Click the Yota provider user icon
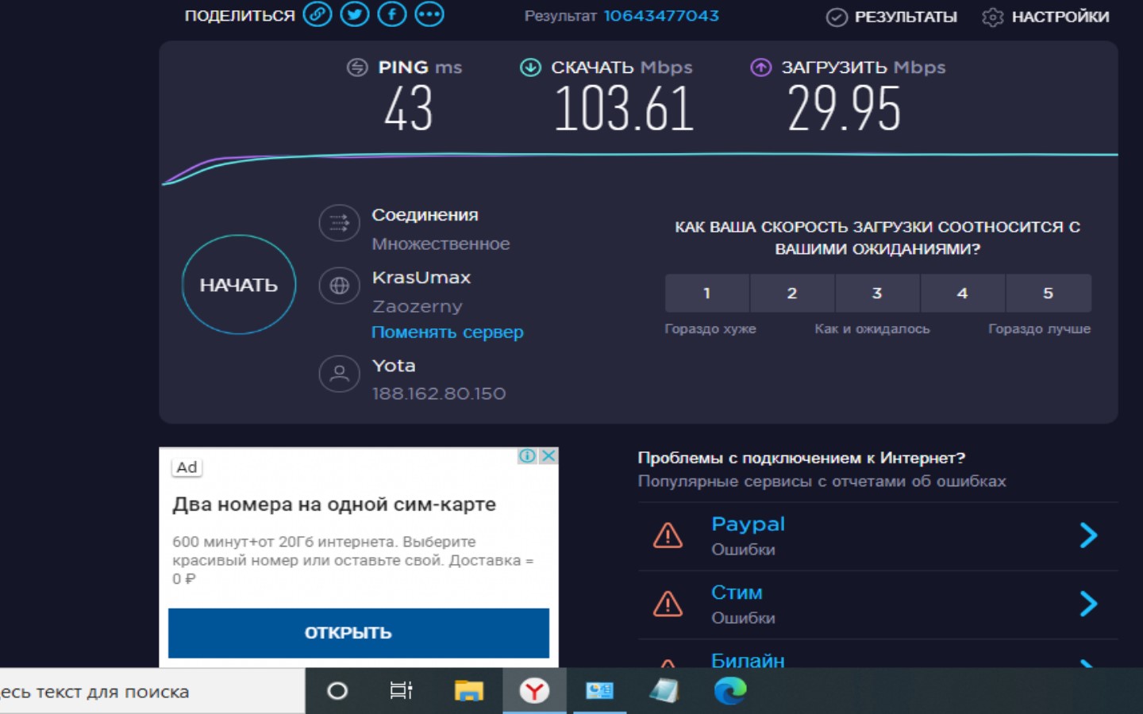Screen dimensions: 1143x714 point(340,374)
